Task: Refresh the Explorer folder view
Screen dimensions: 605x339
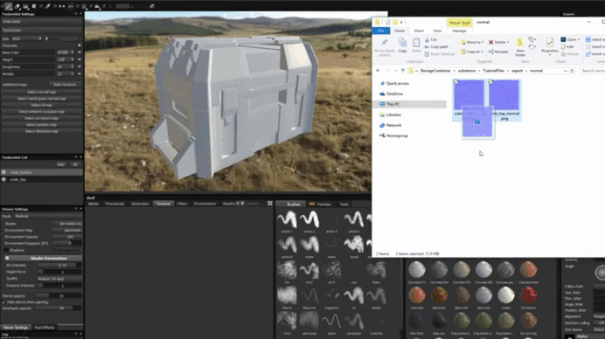Action: click(x=572, y=71)
